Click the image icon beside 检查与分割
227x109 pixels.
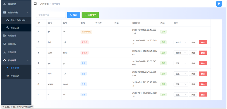5,13
